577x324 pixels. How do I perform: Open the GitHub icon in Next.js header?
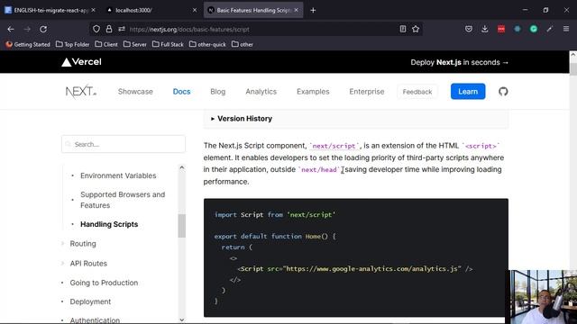pyautogui.click(x=503, y=92)
